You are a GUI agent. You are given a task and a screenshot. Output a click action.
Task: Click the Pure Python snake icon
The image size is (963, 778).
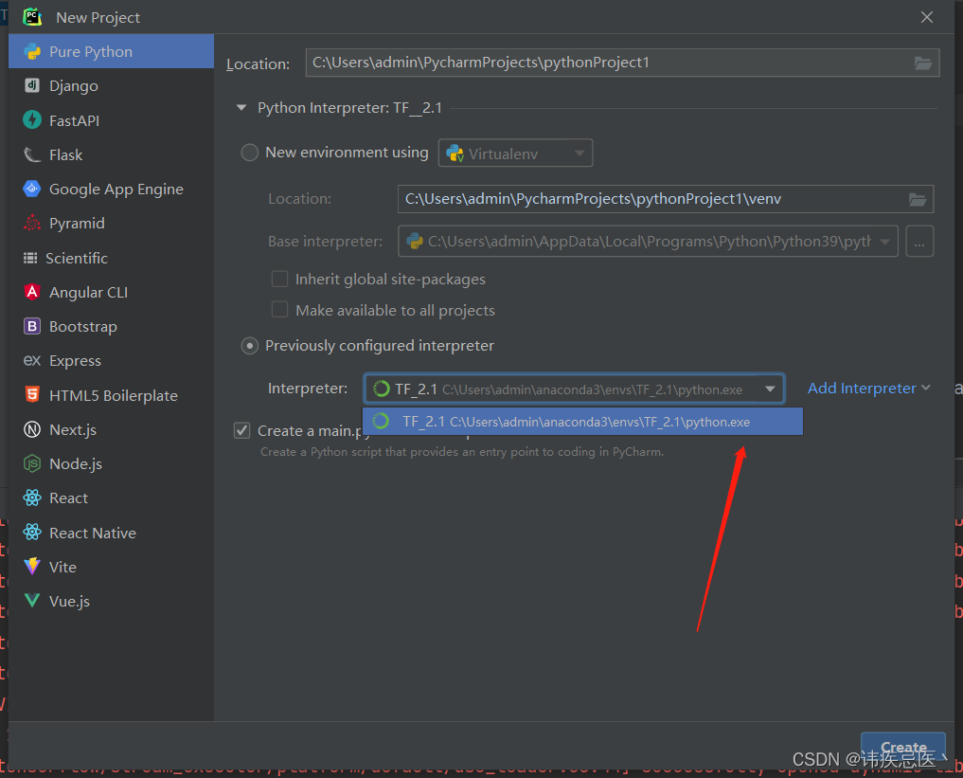point(32,51)
